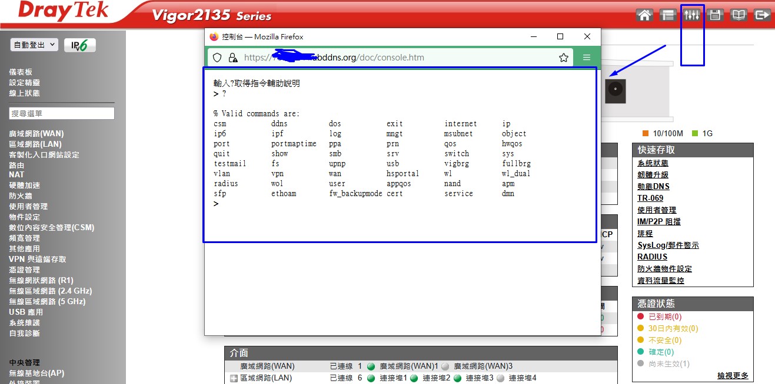Click the logout arrow icon
This screenshot has width=775, height=384.
coord(762,15)
